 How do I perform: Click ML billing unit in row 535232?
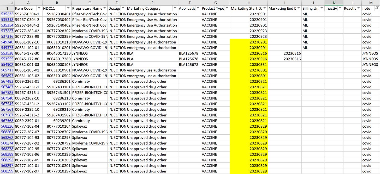coord(313,14)
